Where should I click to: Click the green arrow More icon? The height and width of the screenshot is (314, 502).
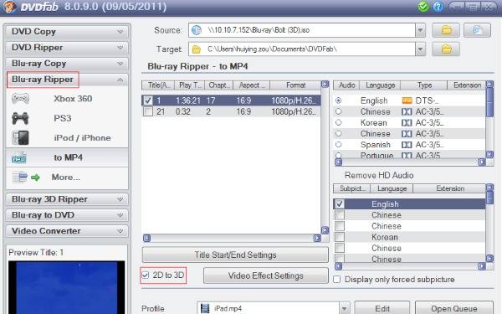tap(35, 178)
